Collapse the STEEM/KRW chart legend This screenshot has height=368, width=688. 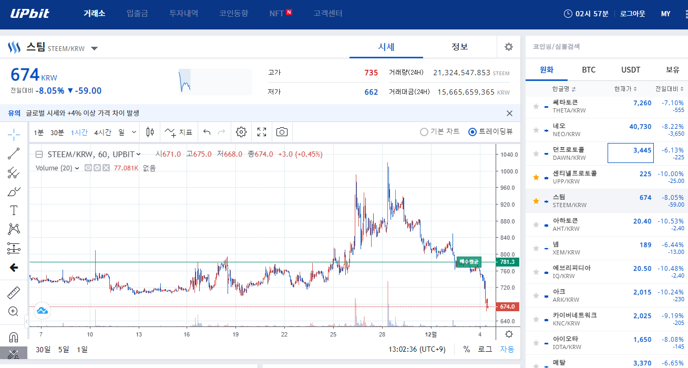[x=39, y=155]
